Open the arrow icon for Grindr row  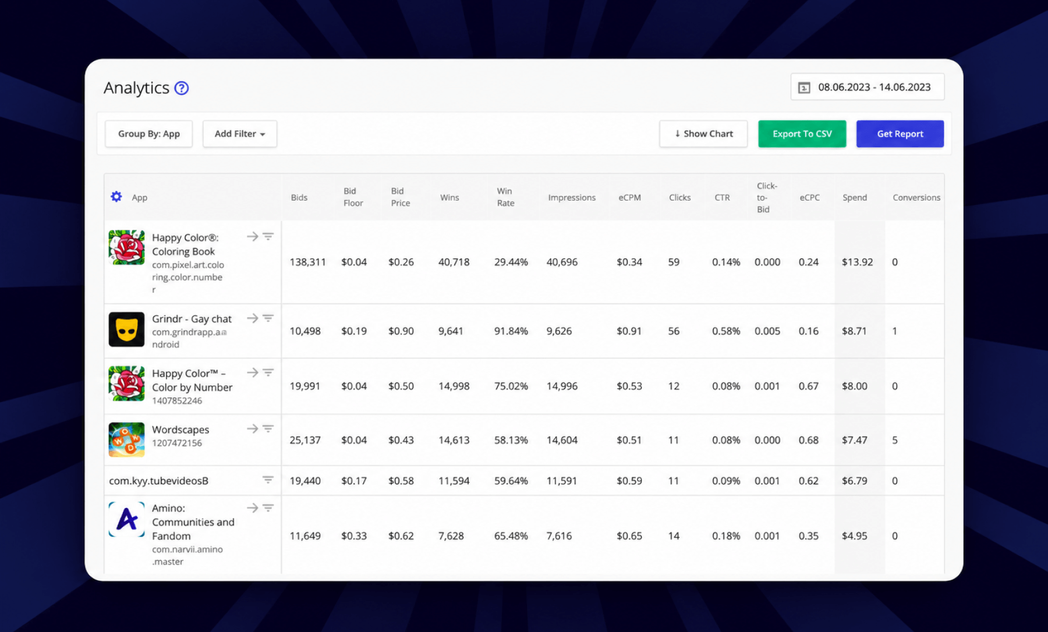pyautogui.click(x=252, y=318)
